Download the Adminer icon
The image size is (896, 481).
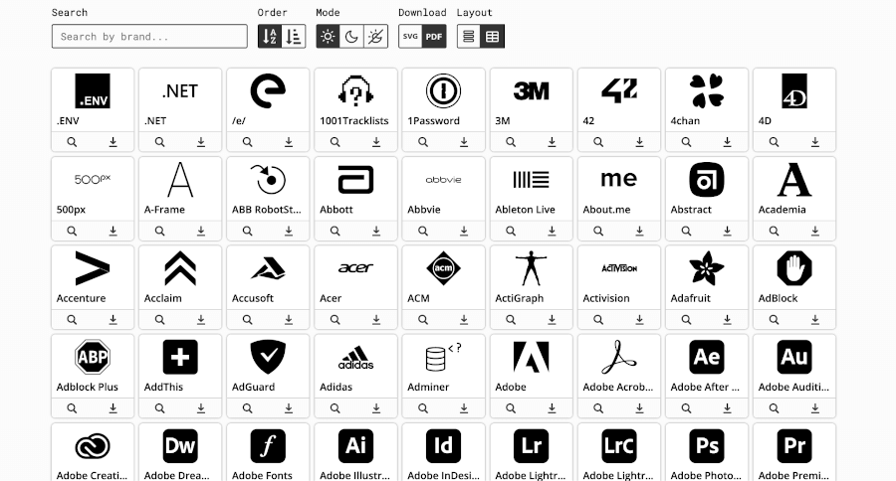pyautogui.click(x=464, y=408)
